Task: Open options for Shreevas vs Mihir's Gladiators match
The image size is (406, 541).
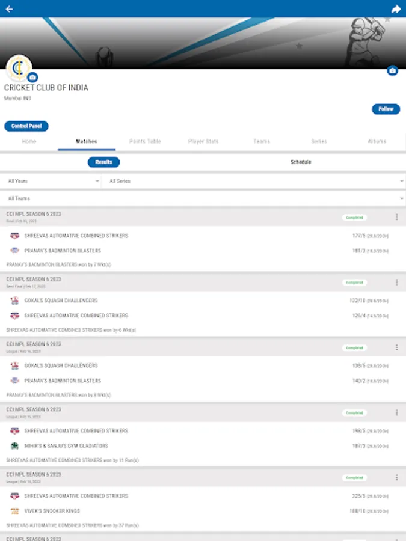Action: click(396, 412)
